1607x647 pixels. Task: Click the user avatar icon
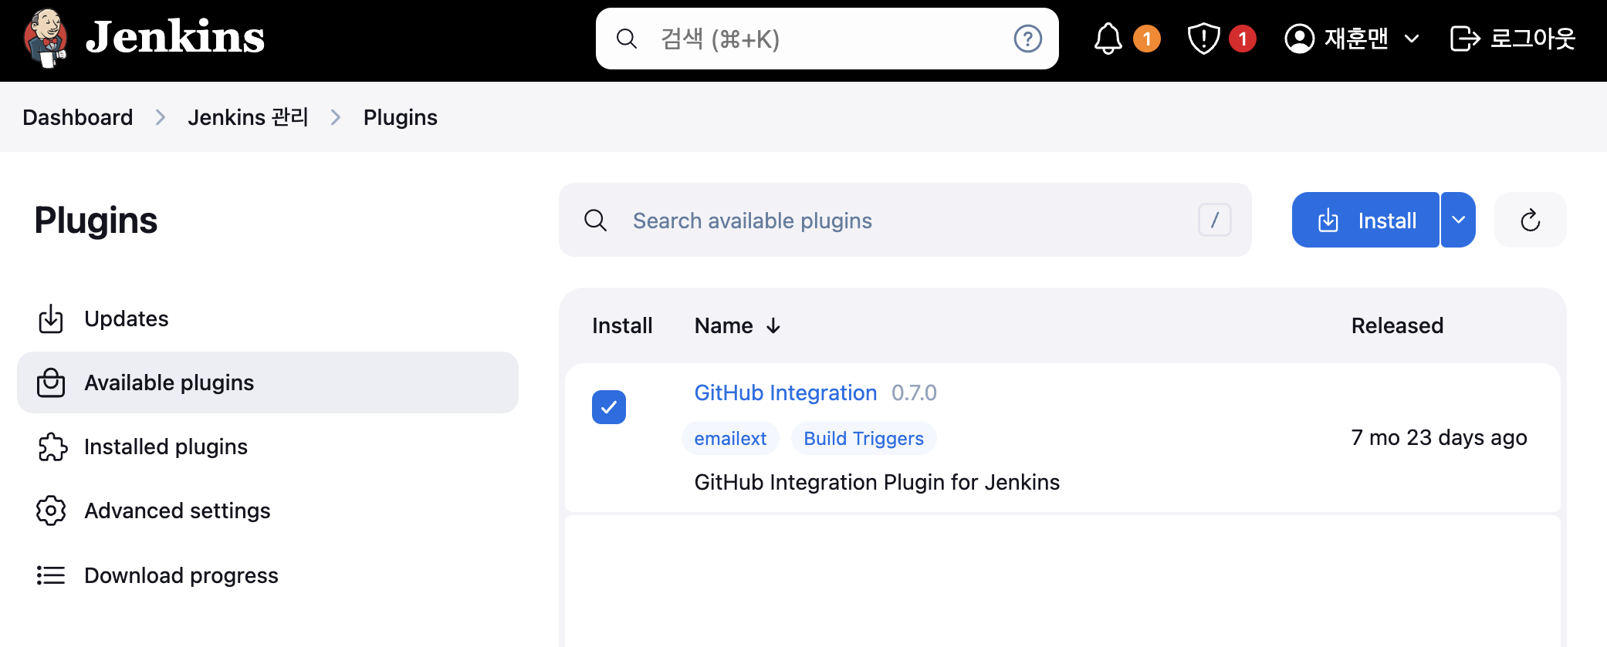[x=1300, y=39]
